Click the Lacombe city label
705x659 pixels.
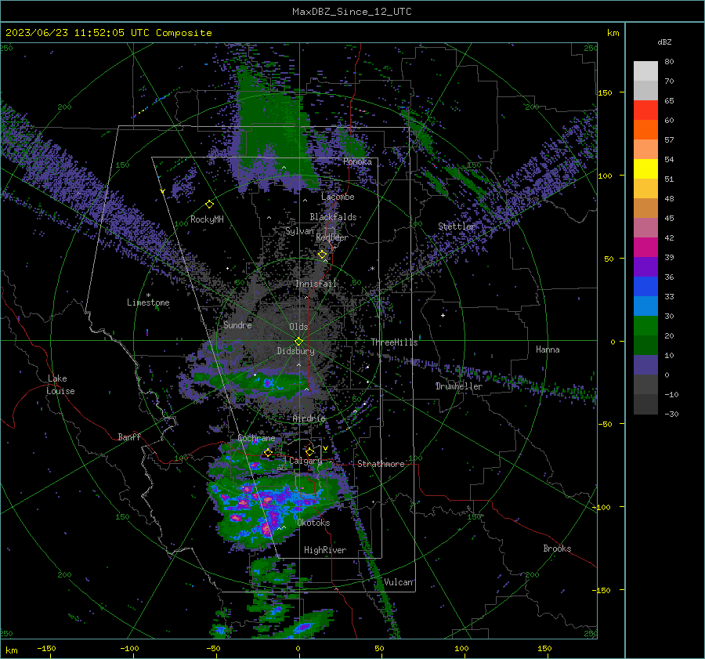[x=338, y=197]
